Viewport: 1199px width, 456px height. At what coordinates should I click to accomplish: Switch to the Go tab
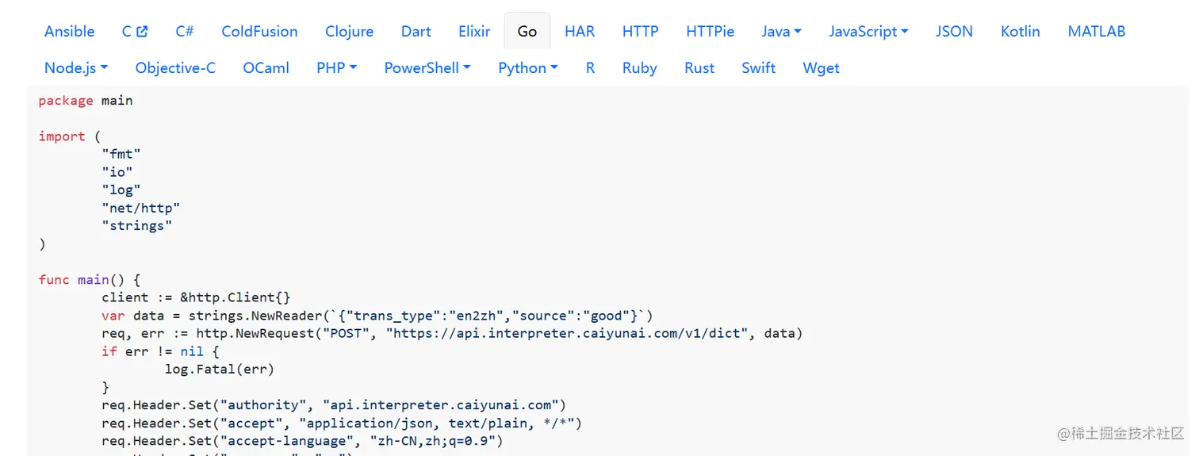click(x=527, y=32)
